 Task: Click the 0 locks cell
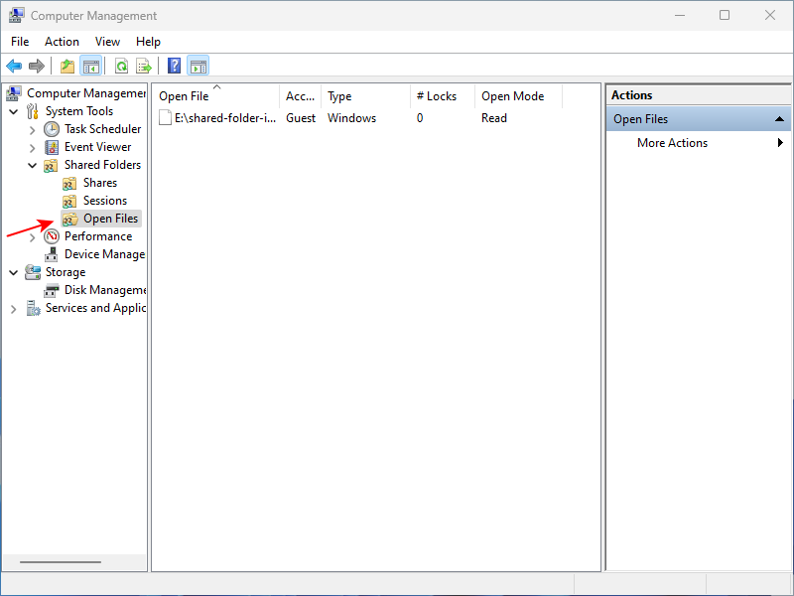420,118
